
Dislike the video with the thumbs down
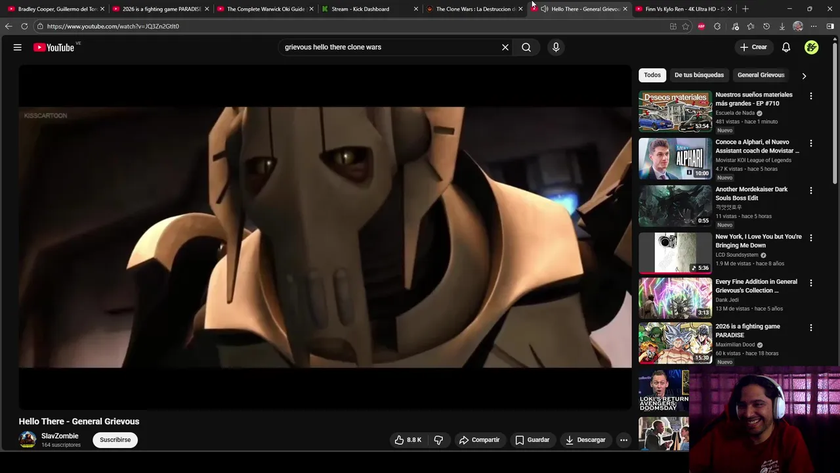point(438,440)
